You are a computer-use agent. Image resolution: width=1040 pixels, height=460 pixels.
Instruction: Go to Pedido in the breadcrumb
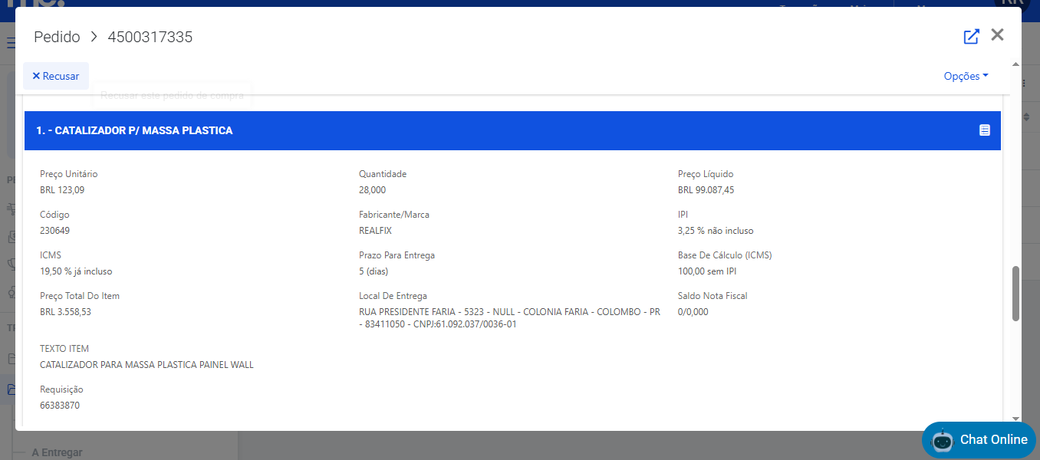pyautogui.click(x=57, y=37)
